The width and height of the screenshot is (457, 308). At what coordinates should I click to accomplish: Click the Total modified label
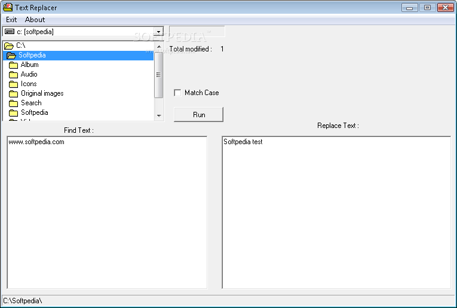click(191, 49)
